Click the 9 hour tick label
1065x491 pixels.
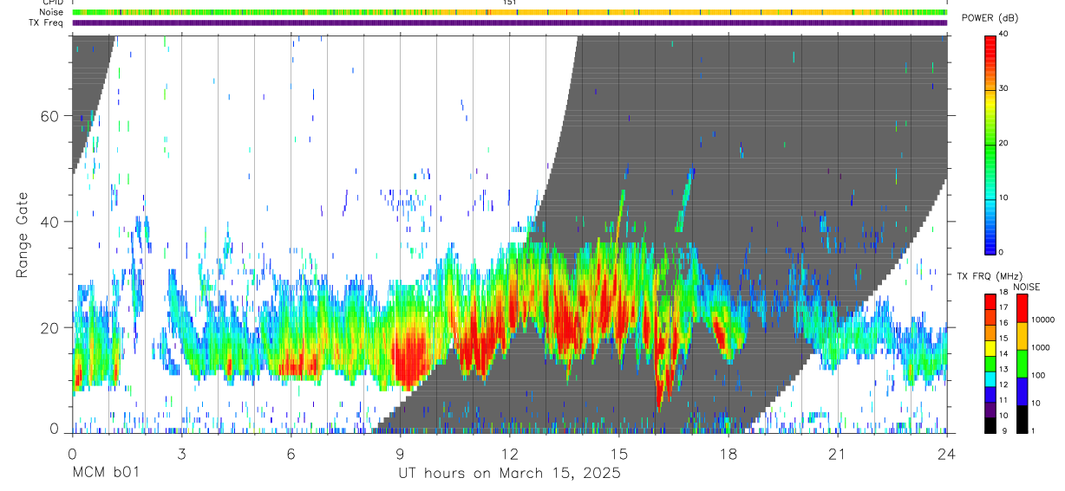click(401, 454)
